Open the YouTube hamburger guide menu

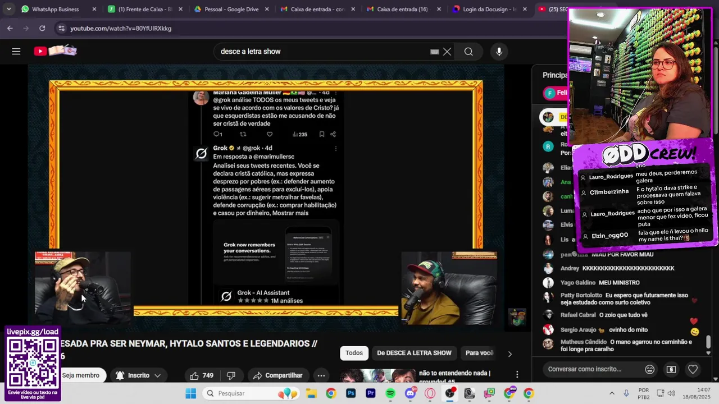[x=16, y=52]
